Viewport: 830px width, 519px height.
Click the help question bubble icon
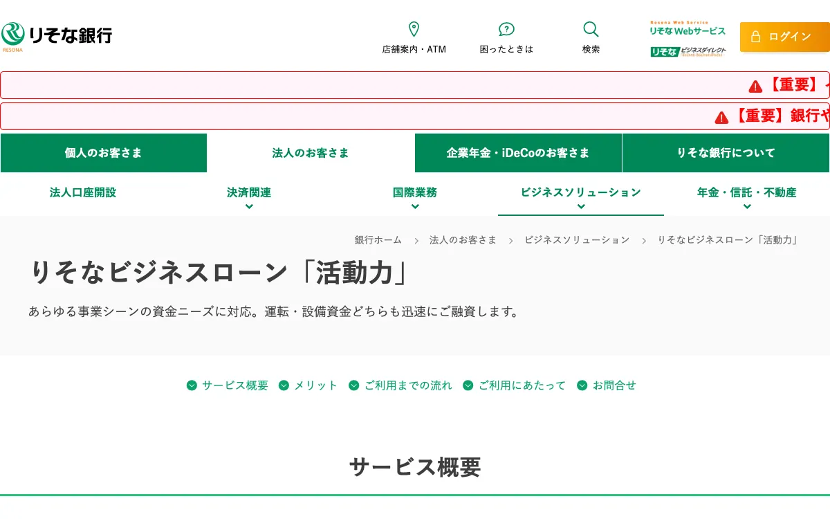coord(506,29)
